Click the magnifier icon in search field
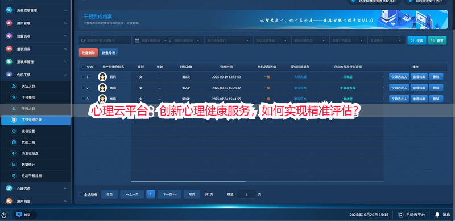This screenshot has height=221, width=455. point(83,40)
